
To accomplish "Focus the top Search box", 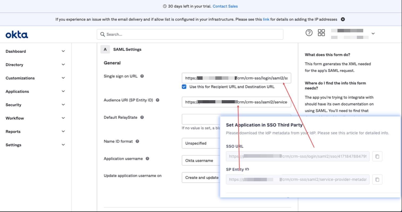I will point(190,34).
